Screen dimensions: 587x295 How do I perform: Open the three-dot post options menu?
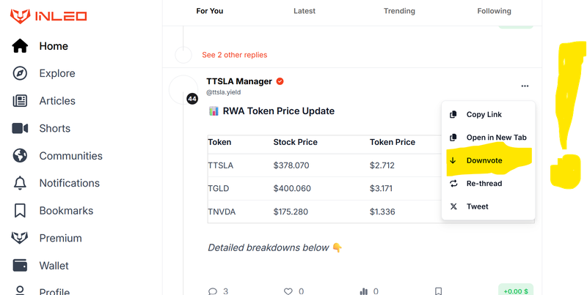pyautogui.click(x=525, y=86)
